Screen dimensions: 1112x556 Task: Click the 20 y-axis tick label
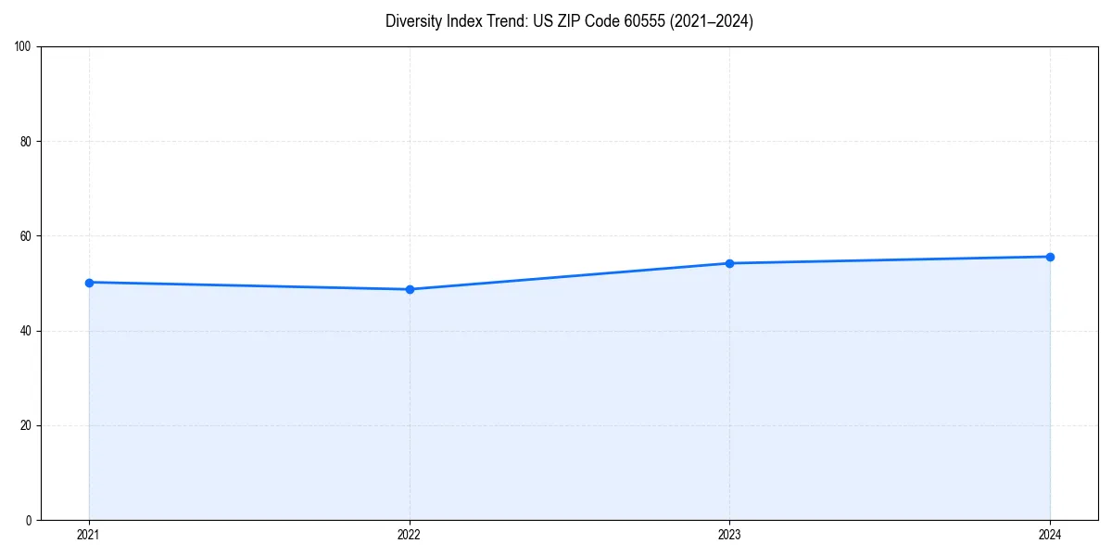(x=25, y=424)
